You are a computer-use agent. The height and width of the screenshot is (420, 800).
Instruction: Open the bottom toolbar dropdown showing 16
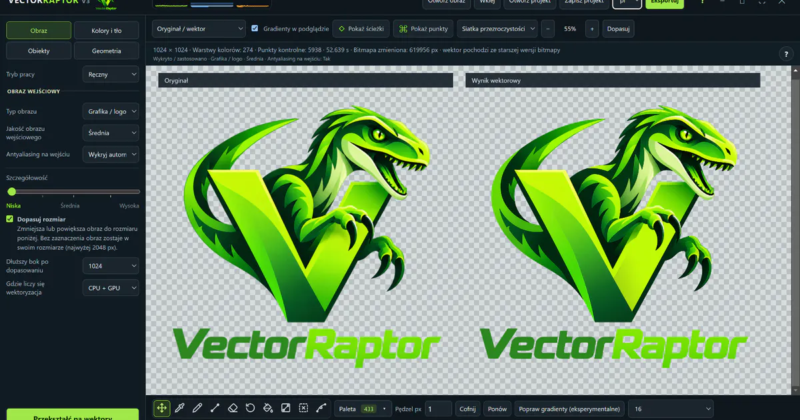point(671,409)
